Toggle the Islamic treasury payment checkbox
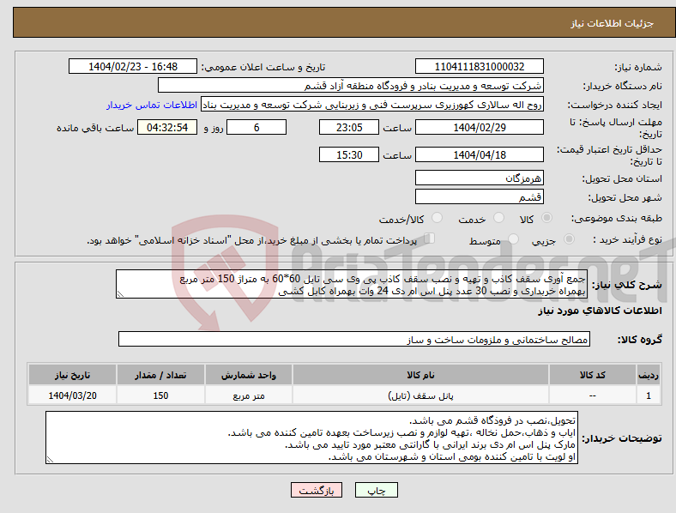The width and height of the screenshot is (676, 513). tap(429, 238)
